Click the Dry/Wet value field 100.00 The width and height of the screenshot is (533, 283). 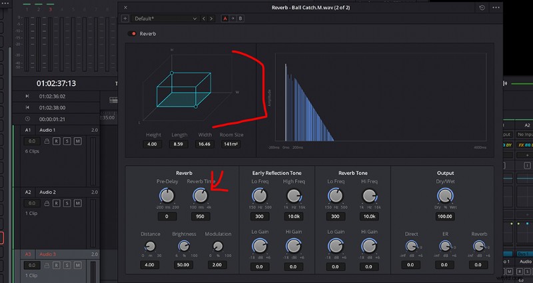(x=445, y=216)
